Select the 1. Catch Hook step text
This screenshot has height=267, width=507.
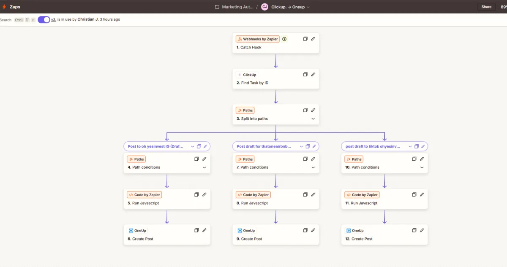click(249, 47)
